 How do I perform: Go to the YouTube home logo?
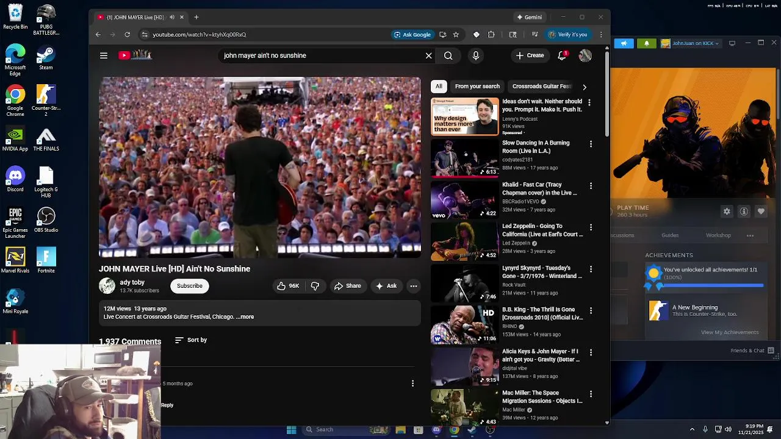[135, 55]
